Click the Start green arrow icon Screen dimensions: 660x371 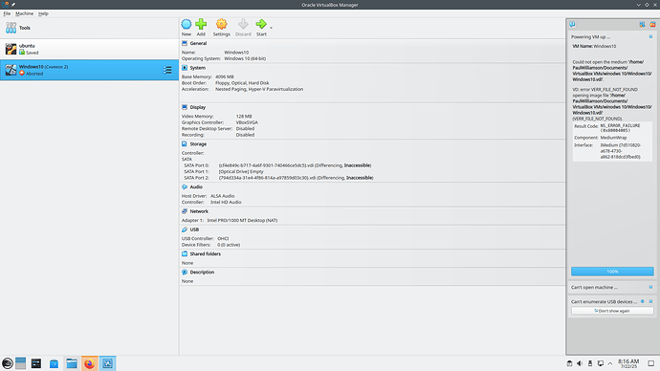tap(261, 25)
